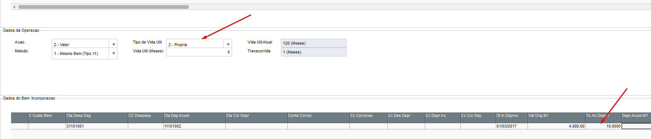Viewport: 651px width, 139px height.
Task: Click the horizontal scrollbar thumb
Action: 103,7
